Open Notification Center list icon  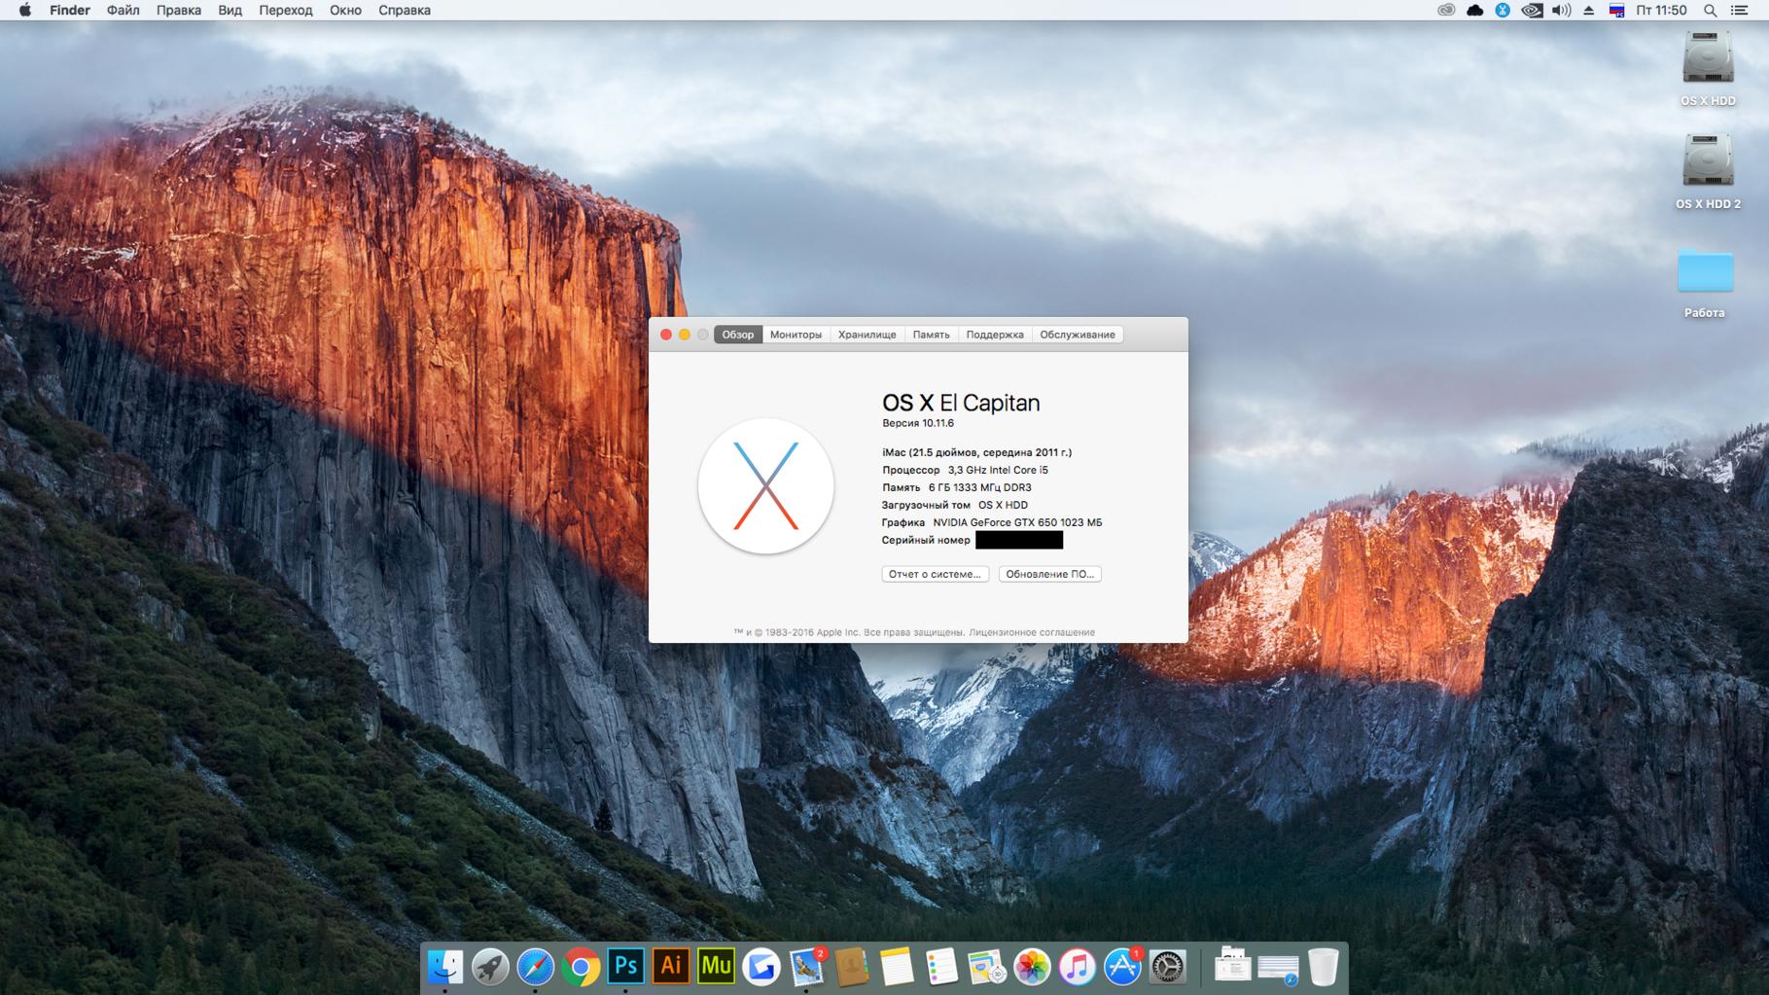1740,10
